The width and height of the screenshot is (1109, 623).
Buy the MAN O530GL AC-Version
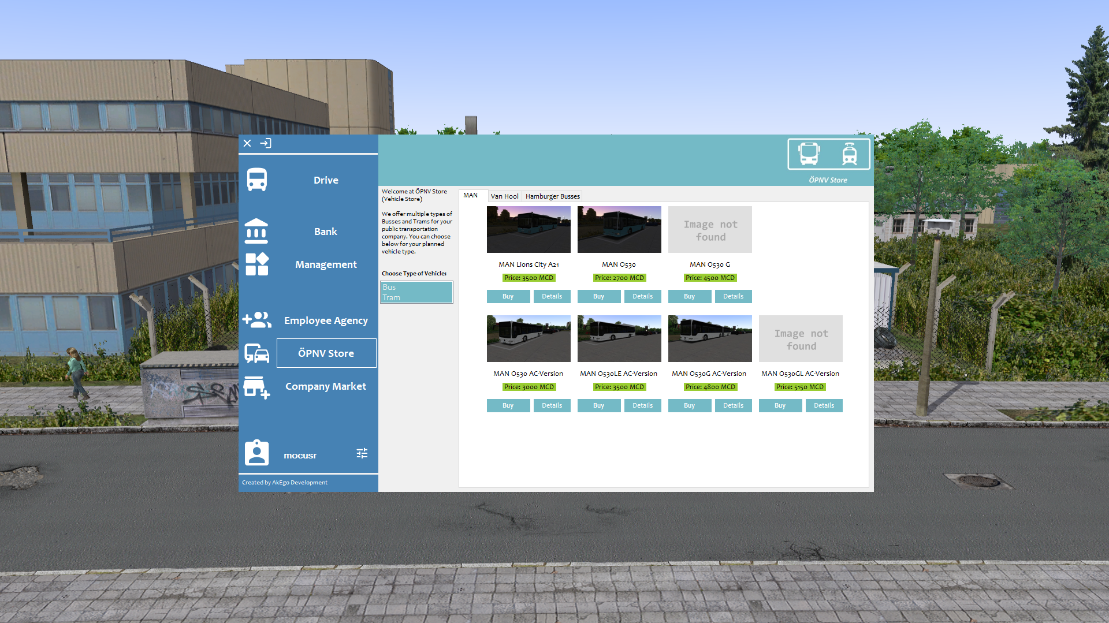tap(780, 405)
